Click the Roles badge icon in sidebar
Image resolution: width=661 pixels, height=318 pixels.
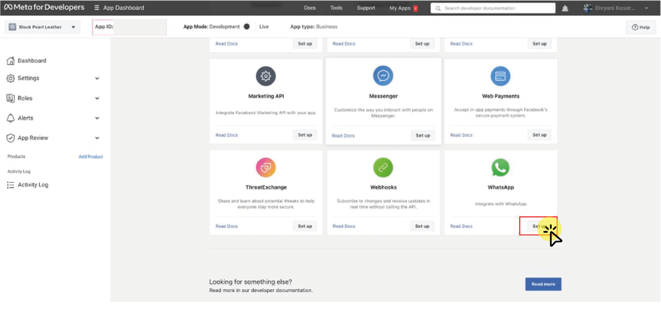click(11, 98)
